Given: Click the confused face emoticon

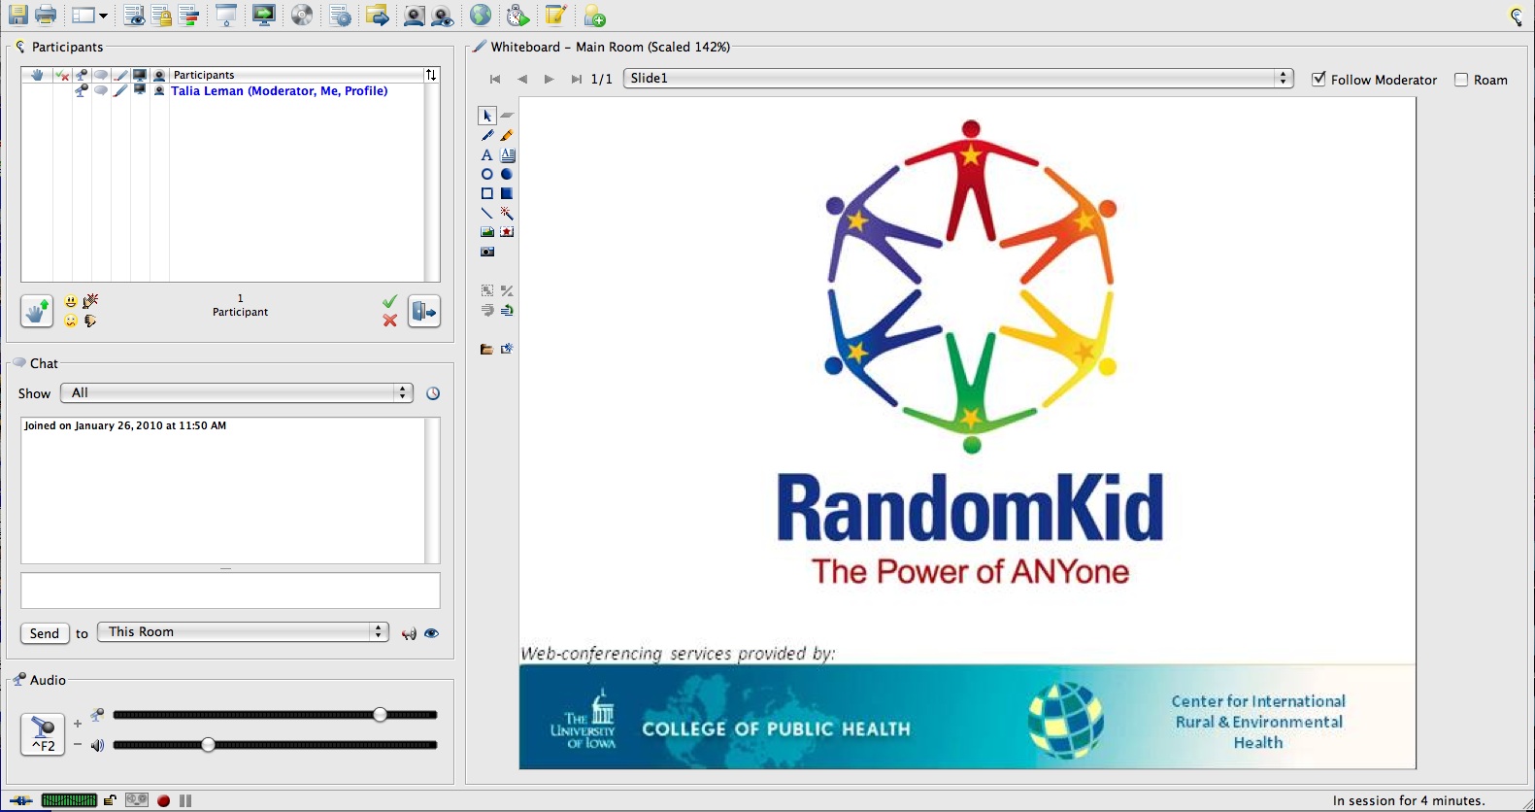Looking at the screenshot, I should (x=71, y=321).
